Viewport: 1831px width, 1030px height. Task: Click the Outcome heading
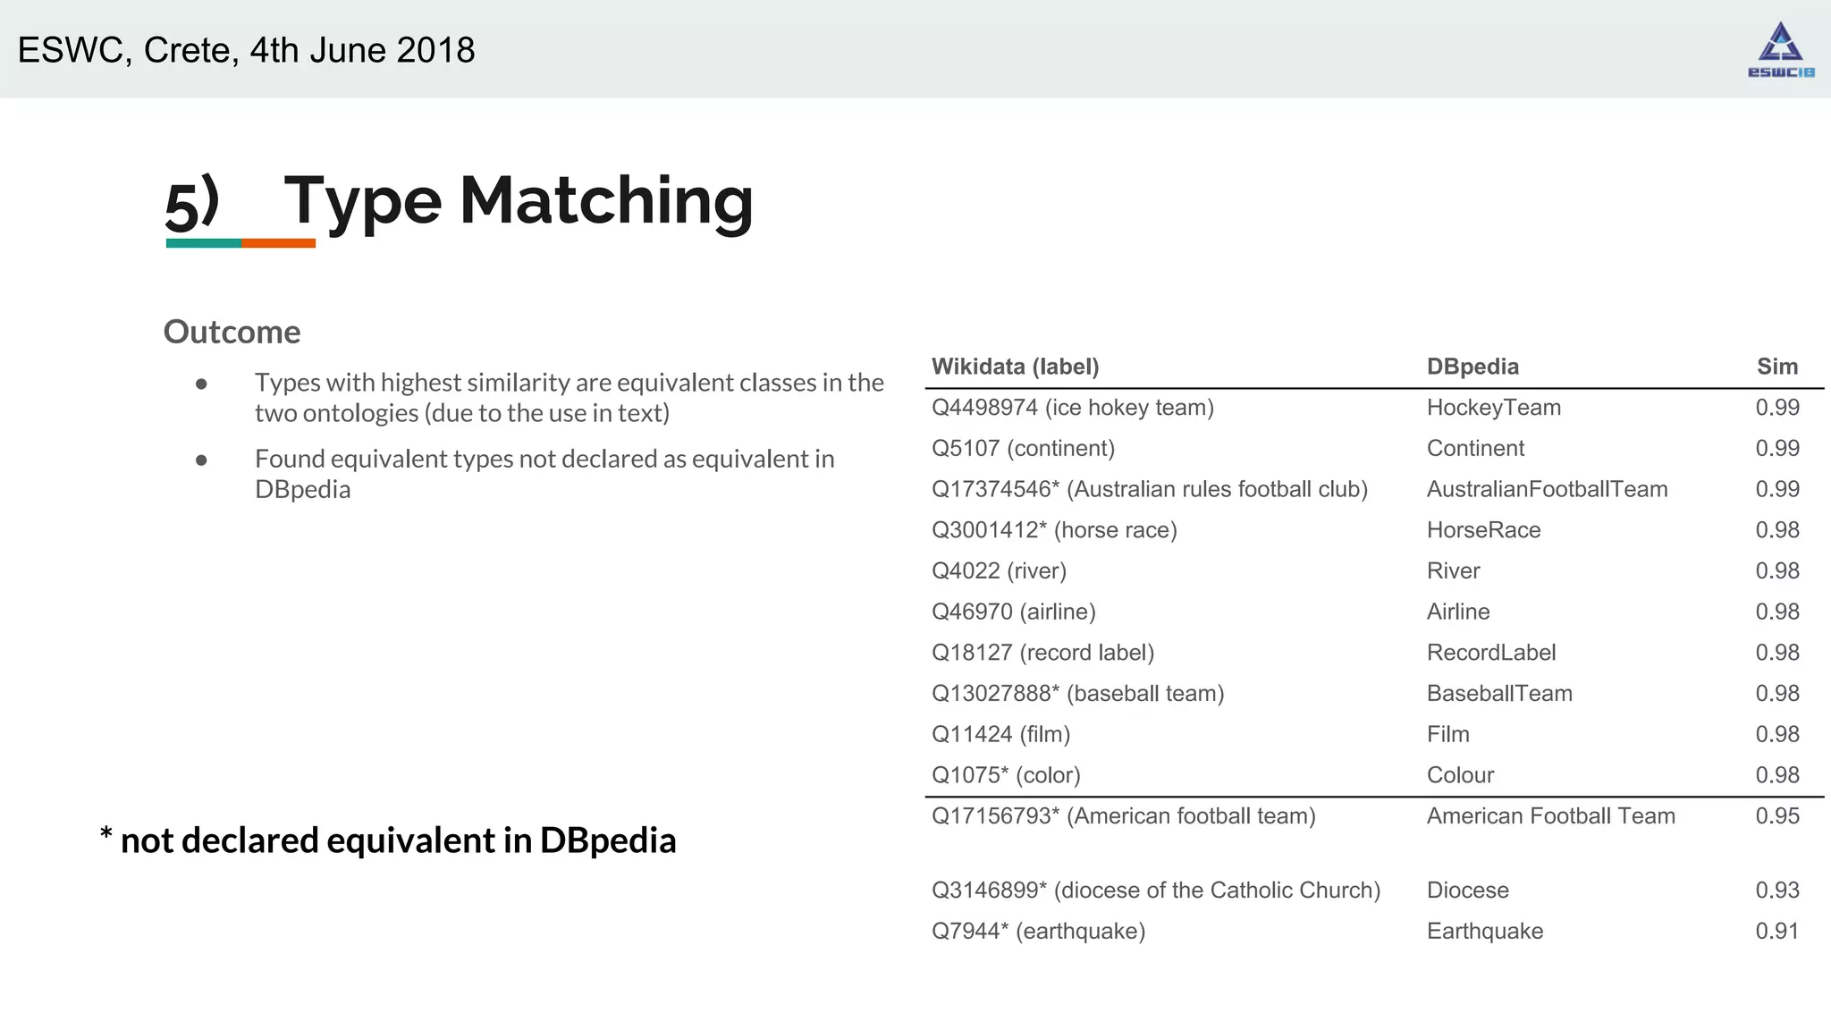click(x=232, y=332)
